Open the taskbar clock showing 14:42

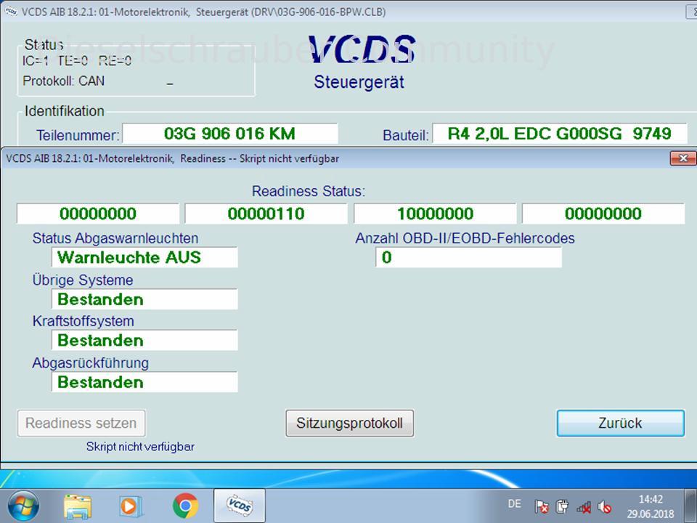pos(651,500)
